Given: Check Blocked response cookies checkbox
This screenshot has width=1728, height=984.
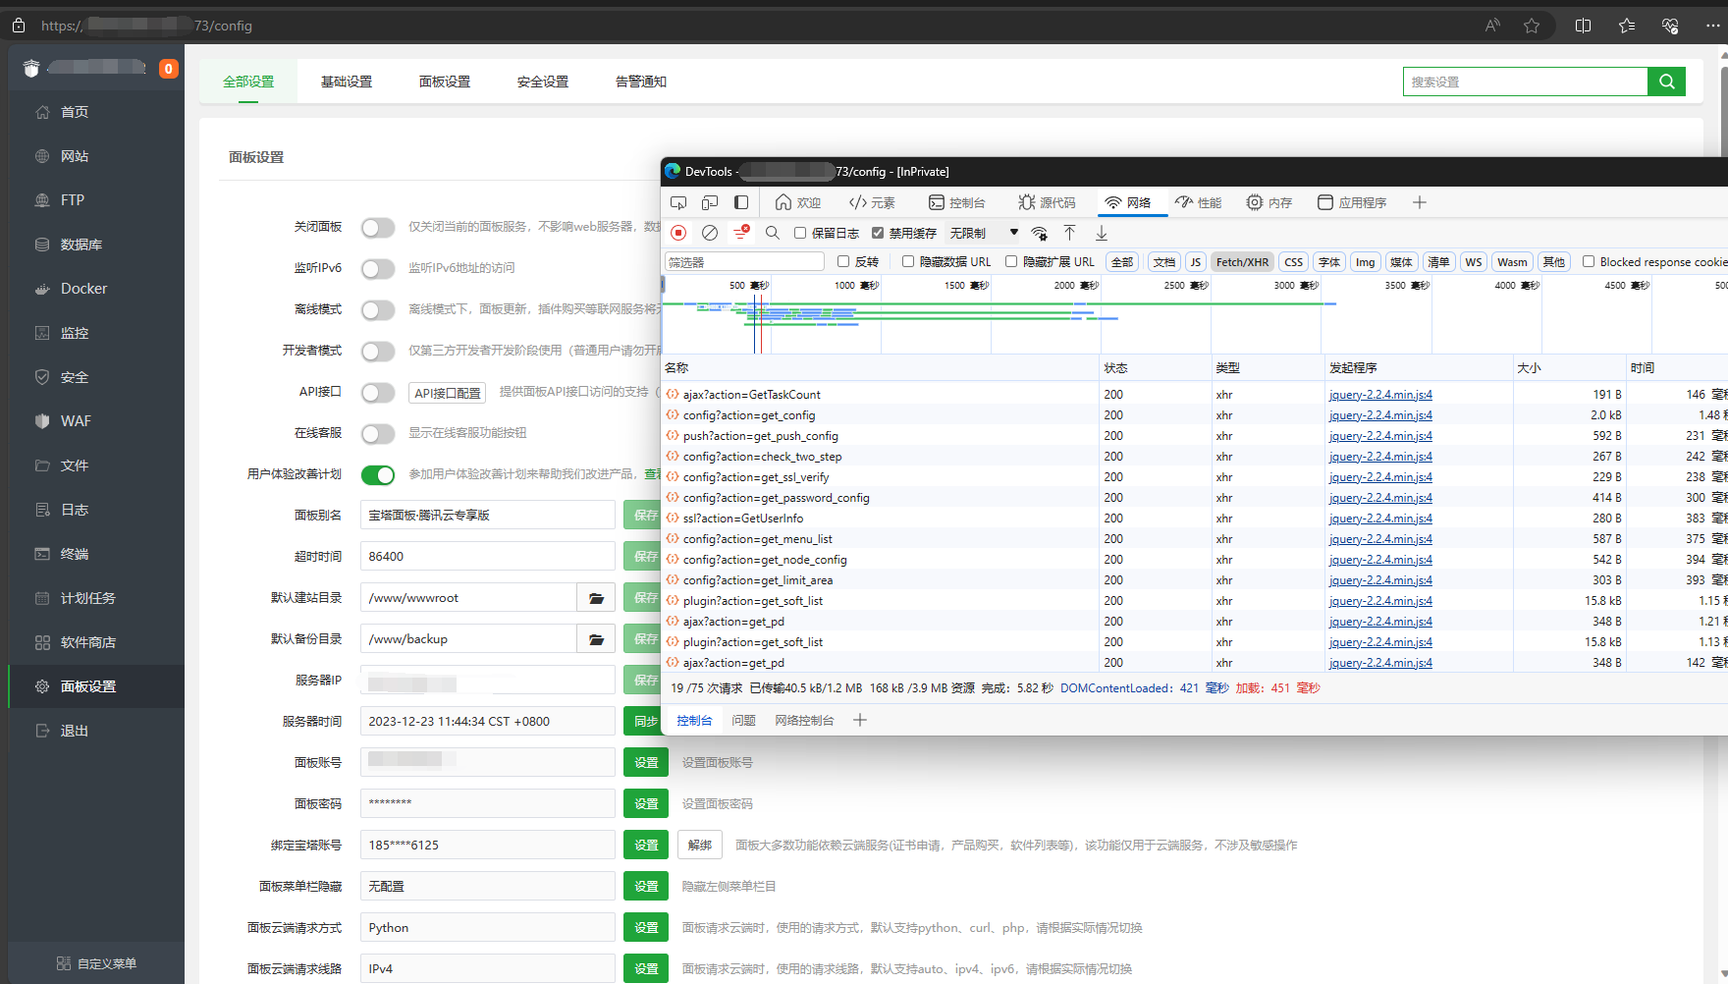Looking at the screenshot, I should pyautogui.click(x=1589, y=261).
